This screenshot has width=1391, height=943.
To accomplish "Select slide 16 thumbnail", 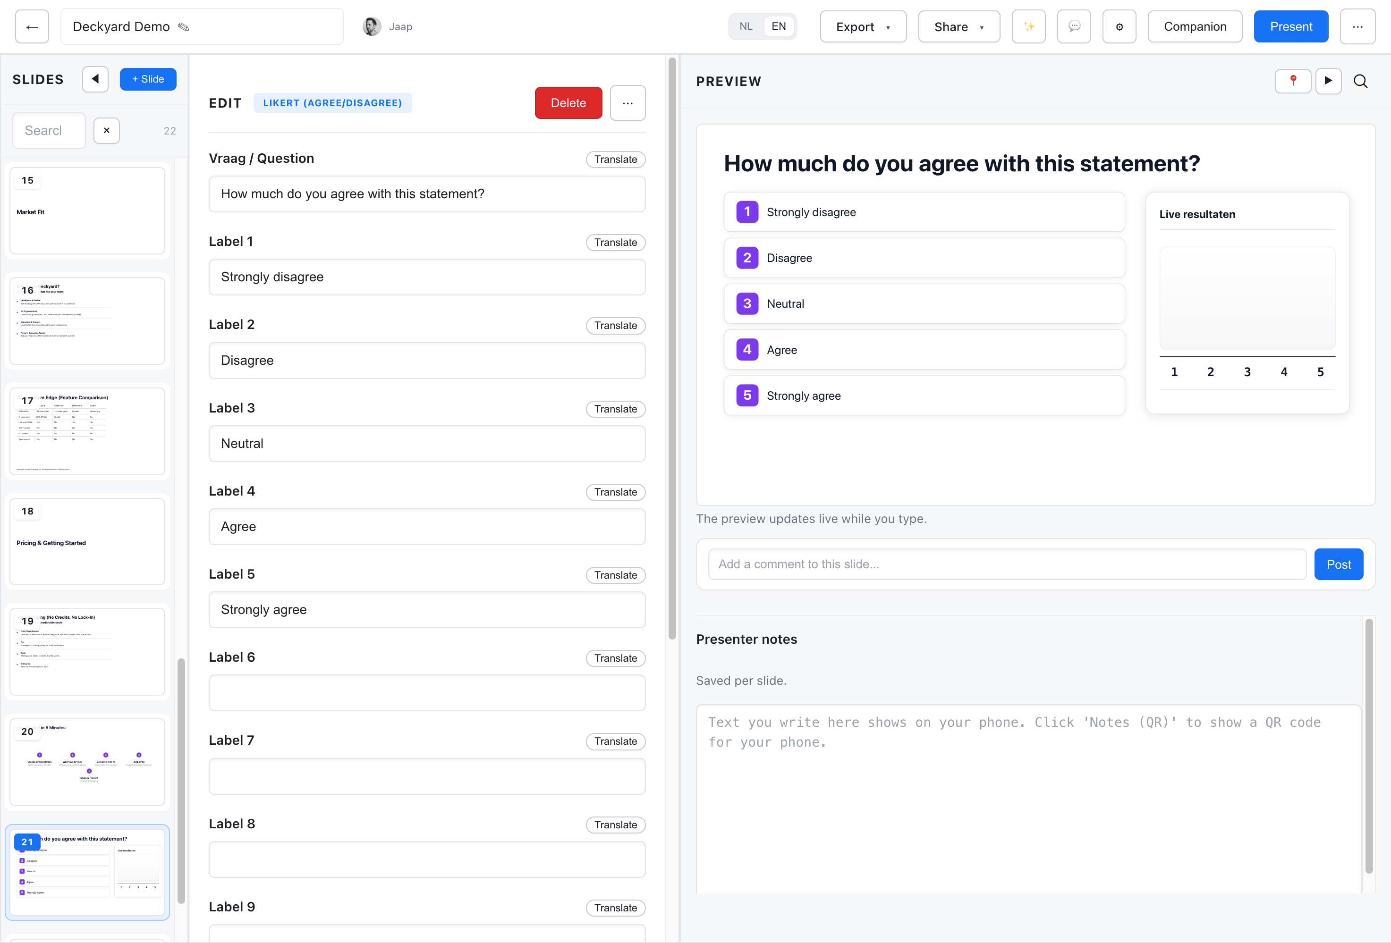I will 87,321.
